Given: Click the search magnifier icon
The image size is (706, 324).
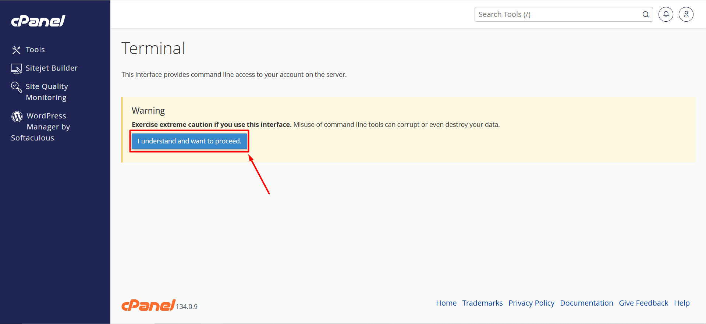Looking at the screenshot, I should click(645, 14).
